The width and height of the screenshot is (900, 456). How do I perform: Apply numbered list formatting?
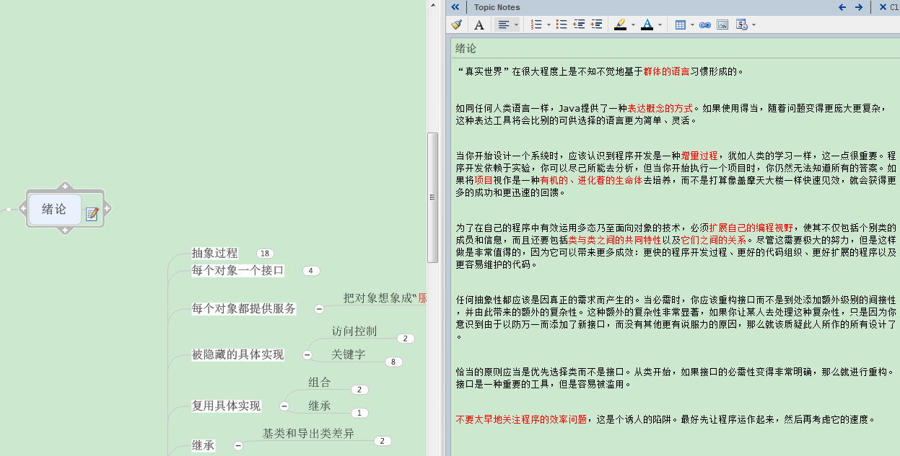(x=536, y=24)
